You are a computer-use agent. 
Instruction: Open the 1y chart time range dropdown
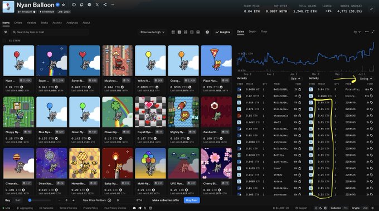357,32
